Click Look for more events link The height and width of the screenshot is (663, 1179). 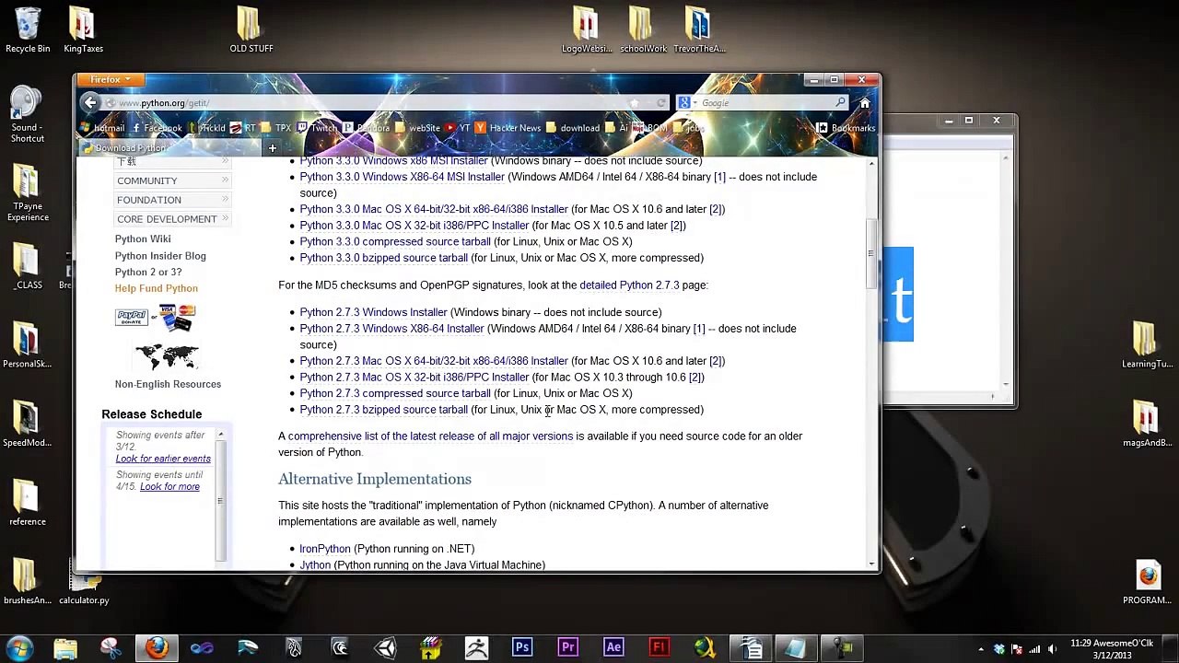(169, 486)
